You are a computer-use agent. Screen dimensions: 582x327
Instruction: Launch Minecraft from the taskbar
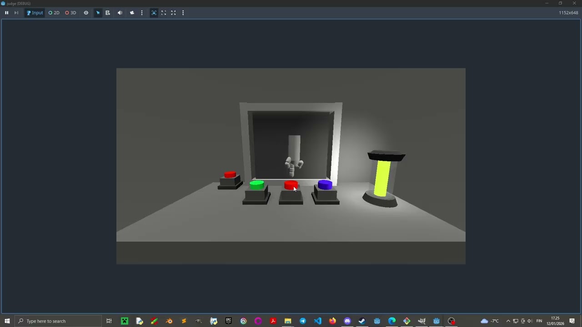click(124, 321)
